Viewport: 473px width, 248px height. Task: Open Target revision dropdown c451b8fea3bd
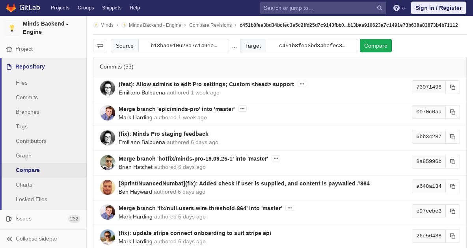[x=312, y=46]
